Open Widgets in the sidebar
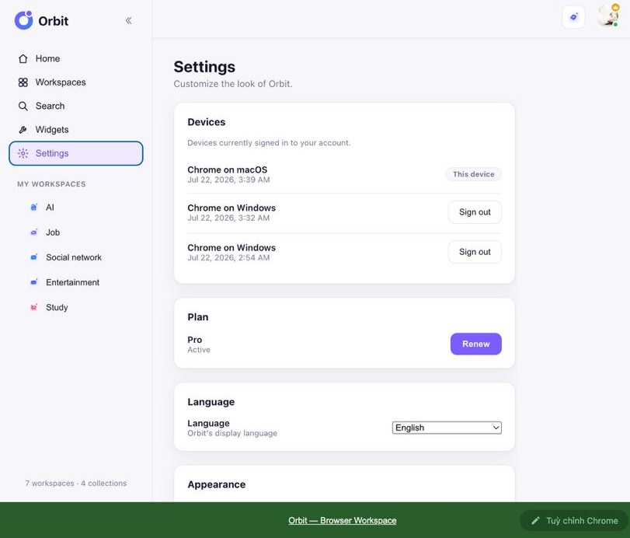 pos(76,130)
